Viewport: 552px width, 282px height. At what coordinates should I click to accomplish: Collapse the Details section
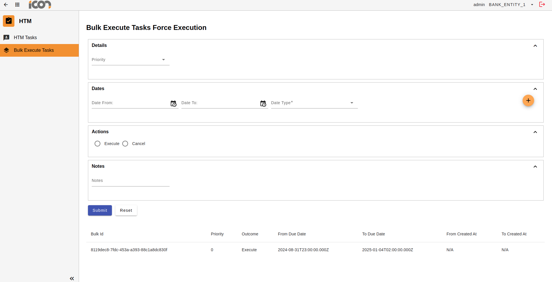tap(535, 46)
